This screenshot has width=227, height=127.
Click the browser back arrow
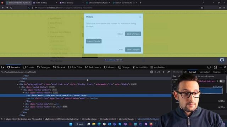point(3,8)
